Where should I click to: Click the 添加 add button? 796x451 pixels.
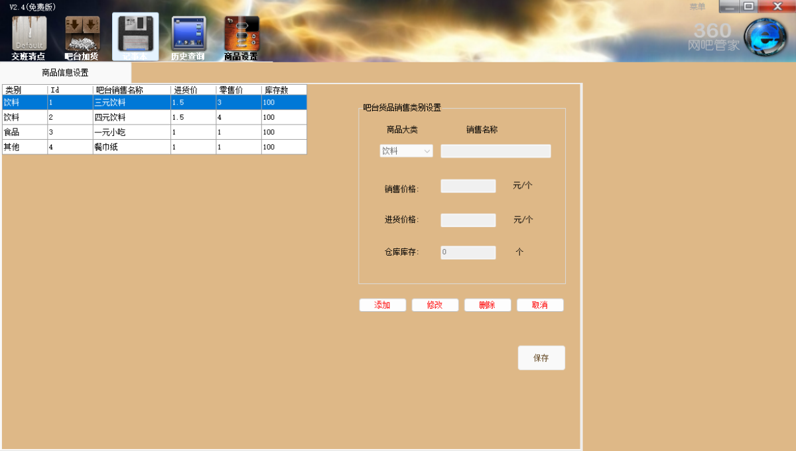382,305
